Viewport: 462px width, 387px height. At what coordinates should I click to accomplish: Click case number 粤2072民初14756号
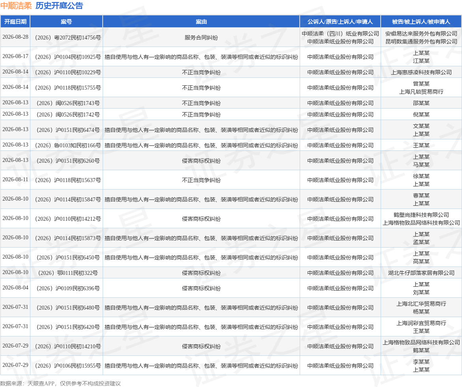[x=68, y=38]
